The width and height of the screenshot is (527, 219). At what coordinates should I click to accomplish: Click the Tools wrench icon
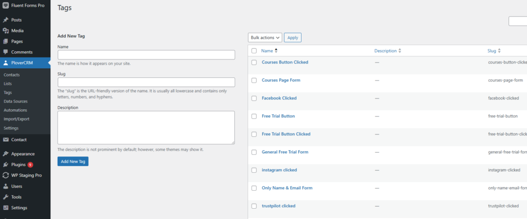(x=6, y=197)
